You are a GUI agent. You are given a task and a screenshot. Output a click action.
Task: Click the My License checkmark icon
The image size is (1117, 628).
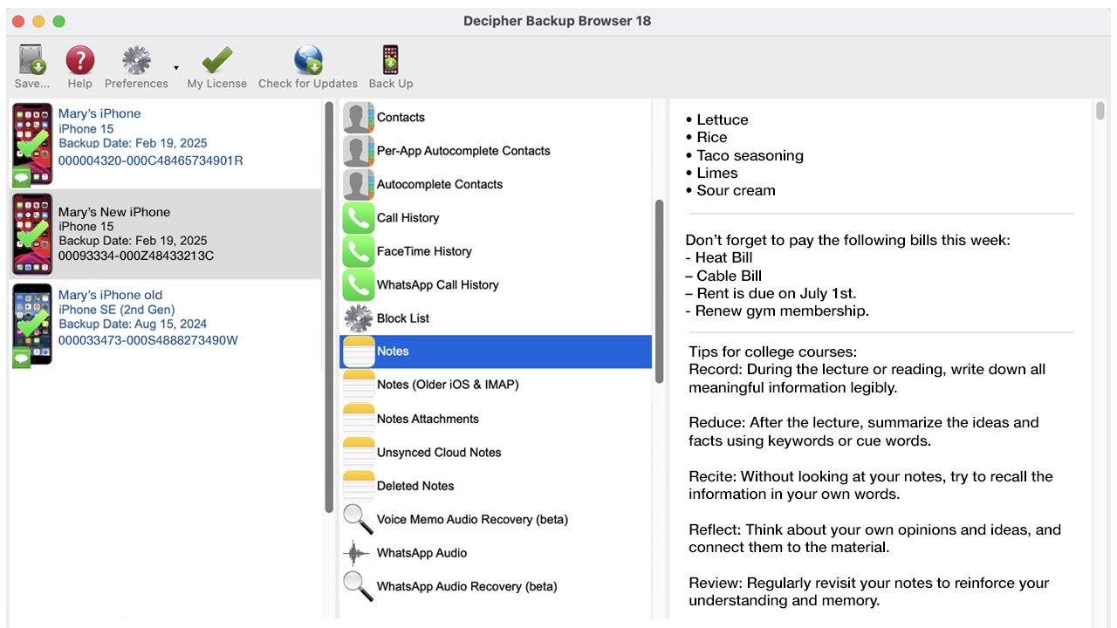tap(216, 61)
